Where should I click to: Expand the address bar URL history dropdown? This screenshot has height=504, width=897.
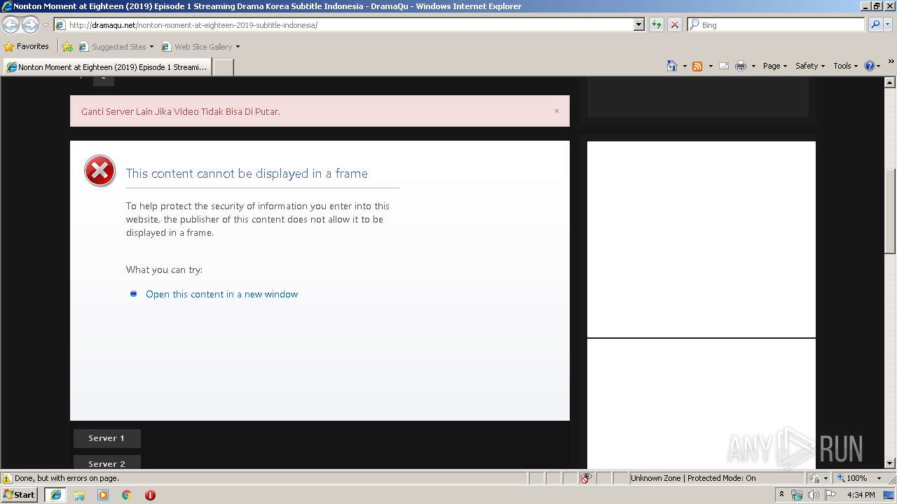pyautogui.click(x=638, y=24)
